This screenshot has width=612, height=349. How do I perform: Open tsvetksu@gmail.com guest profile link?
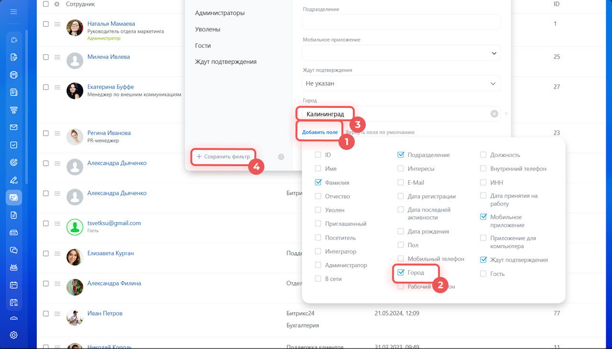[x=114, y=223]
